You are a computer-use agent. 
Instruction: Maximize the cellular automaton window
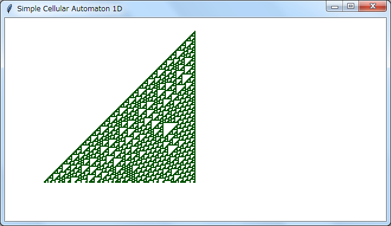[351, 7]
